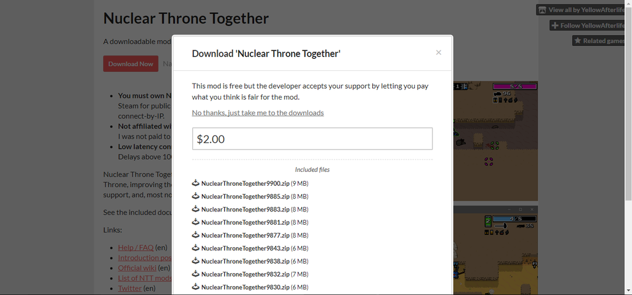Screen dimensions: 632x295
Task: Open the Twitter link
Action: (130, 288)
